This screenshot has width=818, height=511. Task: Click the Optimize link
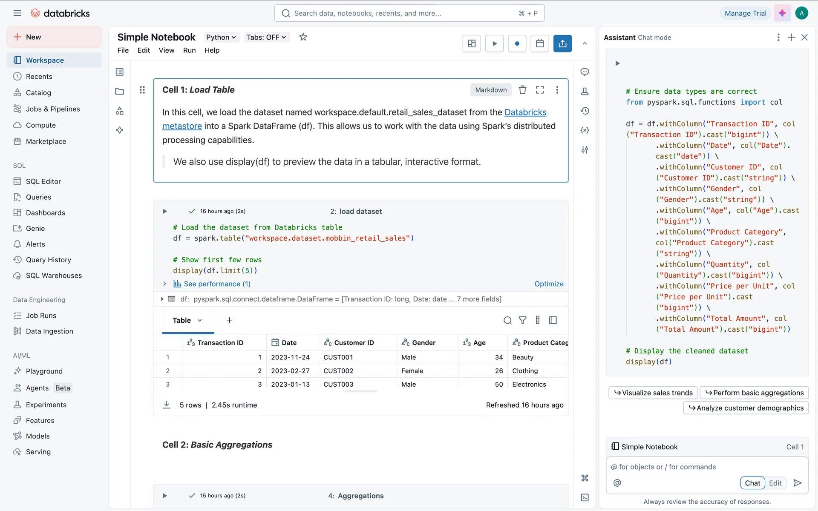click(x=549, y=284)
